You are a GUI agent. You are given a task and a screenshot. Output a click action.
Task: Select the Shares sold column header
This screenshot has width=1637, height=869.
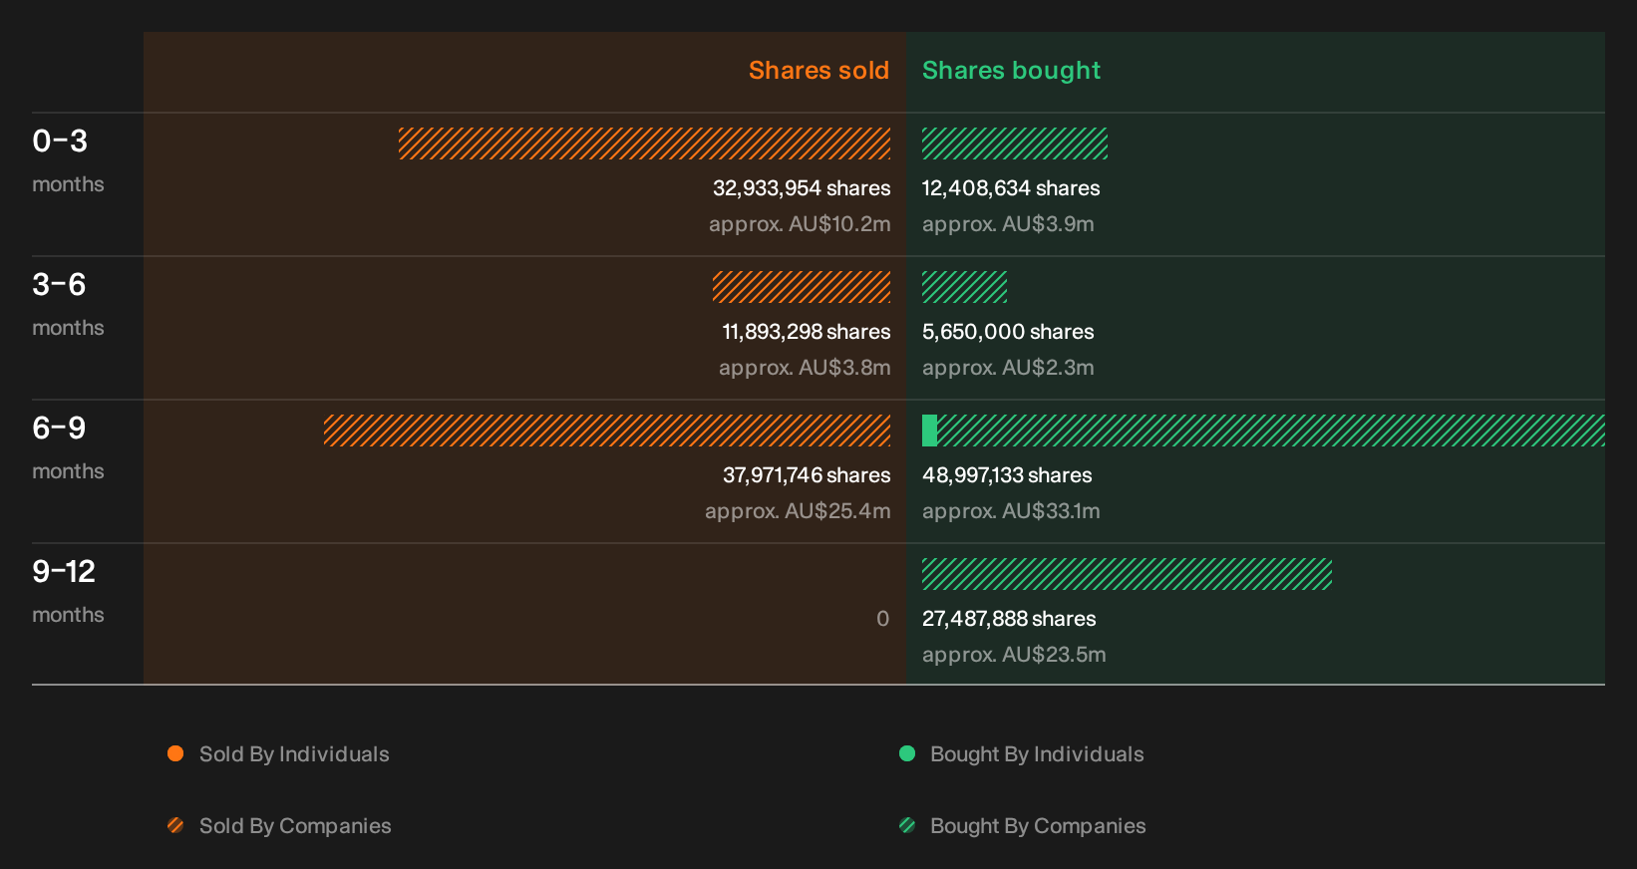point(818,70)
